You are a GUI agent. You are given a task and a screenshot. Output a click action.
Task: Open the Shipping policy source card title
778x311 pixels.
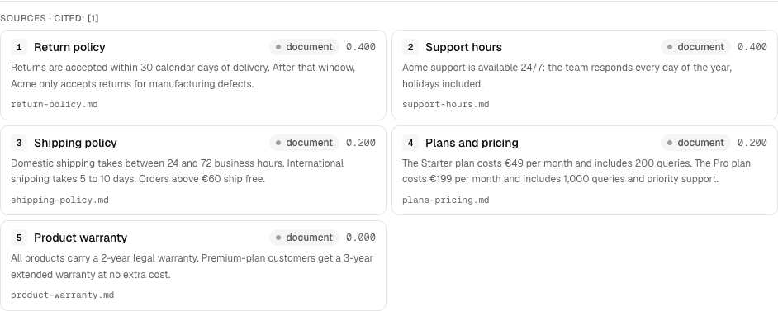point(75,143)
